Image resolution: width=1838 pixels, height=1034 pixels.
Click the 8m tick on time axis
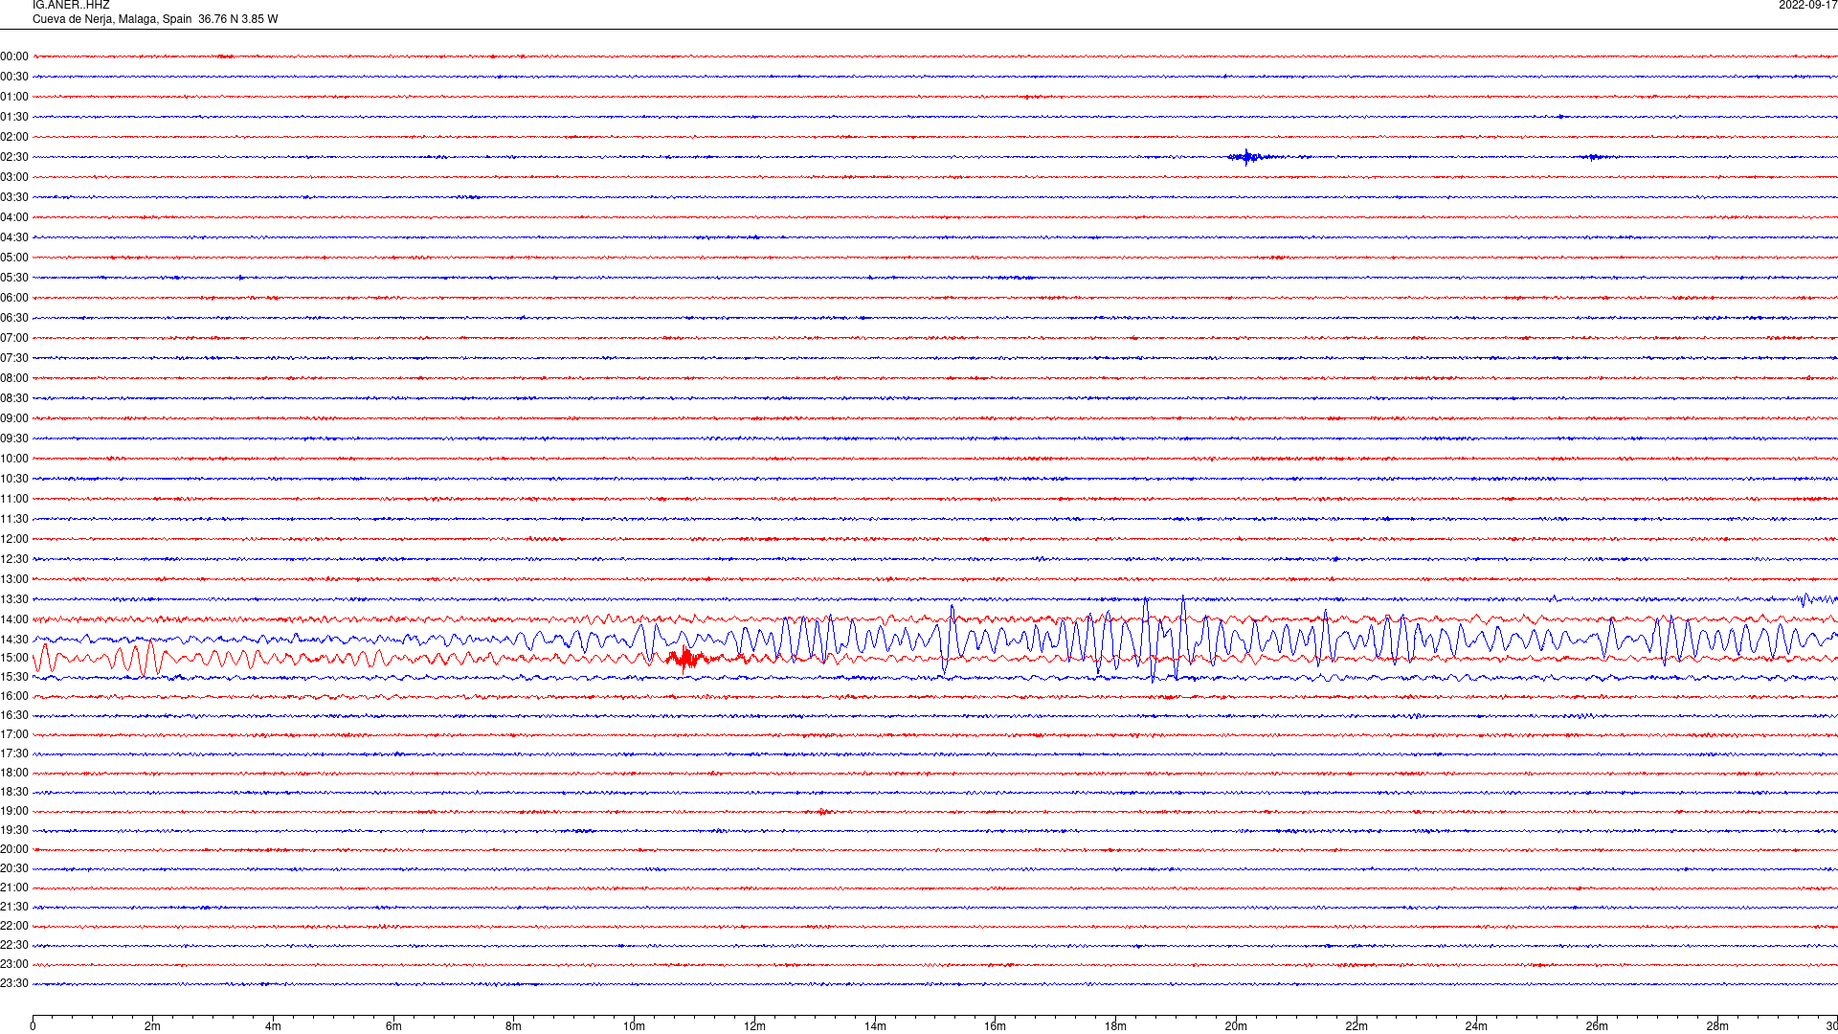[513, 1026]
